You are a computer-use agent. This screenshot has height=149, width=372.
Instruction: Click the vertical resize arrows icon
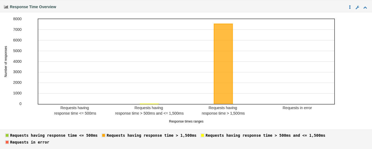click(x=350, y=7)
